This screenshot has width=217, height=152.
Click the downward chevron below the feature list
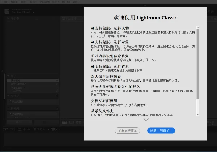coord(146,120)
